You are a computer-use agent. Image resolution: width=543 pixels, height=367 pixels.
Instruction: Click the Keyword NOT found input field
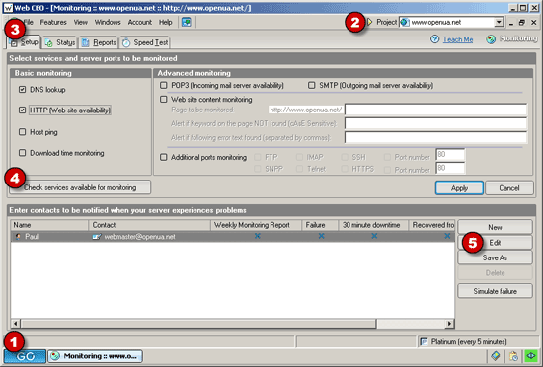point(435,123)
